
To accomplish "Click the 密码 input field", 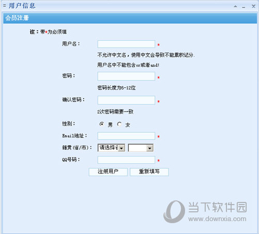I will tap(126, 76).
